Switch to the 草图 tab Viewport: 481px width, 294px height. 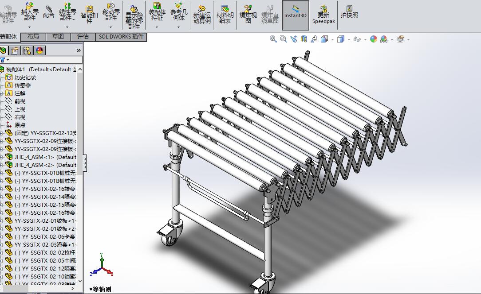pyautogui.click(x=58, y=37)
